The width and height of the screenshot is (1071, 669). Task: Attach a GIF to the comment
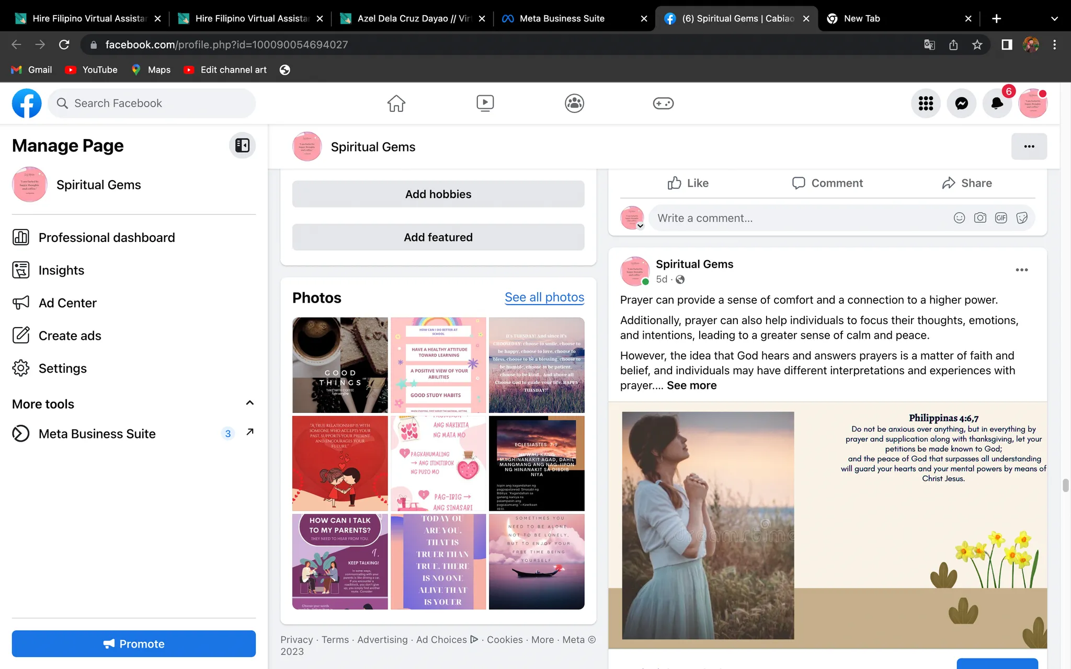pyautogui.click(x=1001, y=218)
